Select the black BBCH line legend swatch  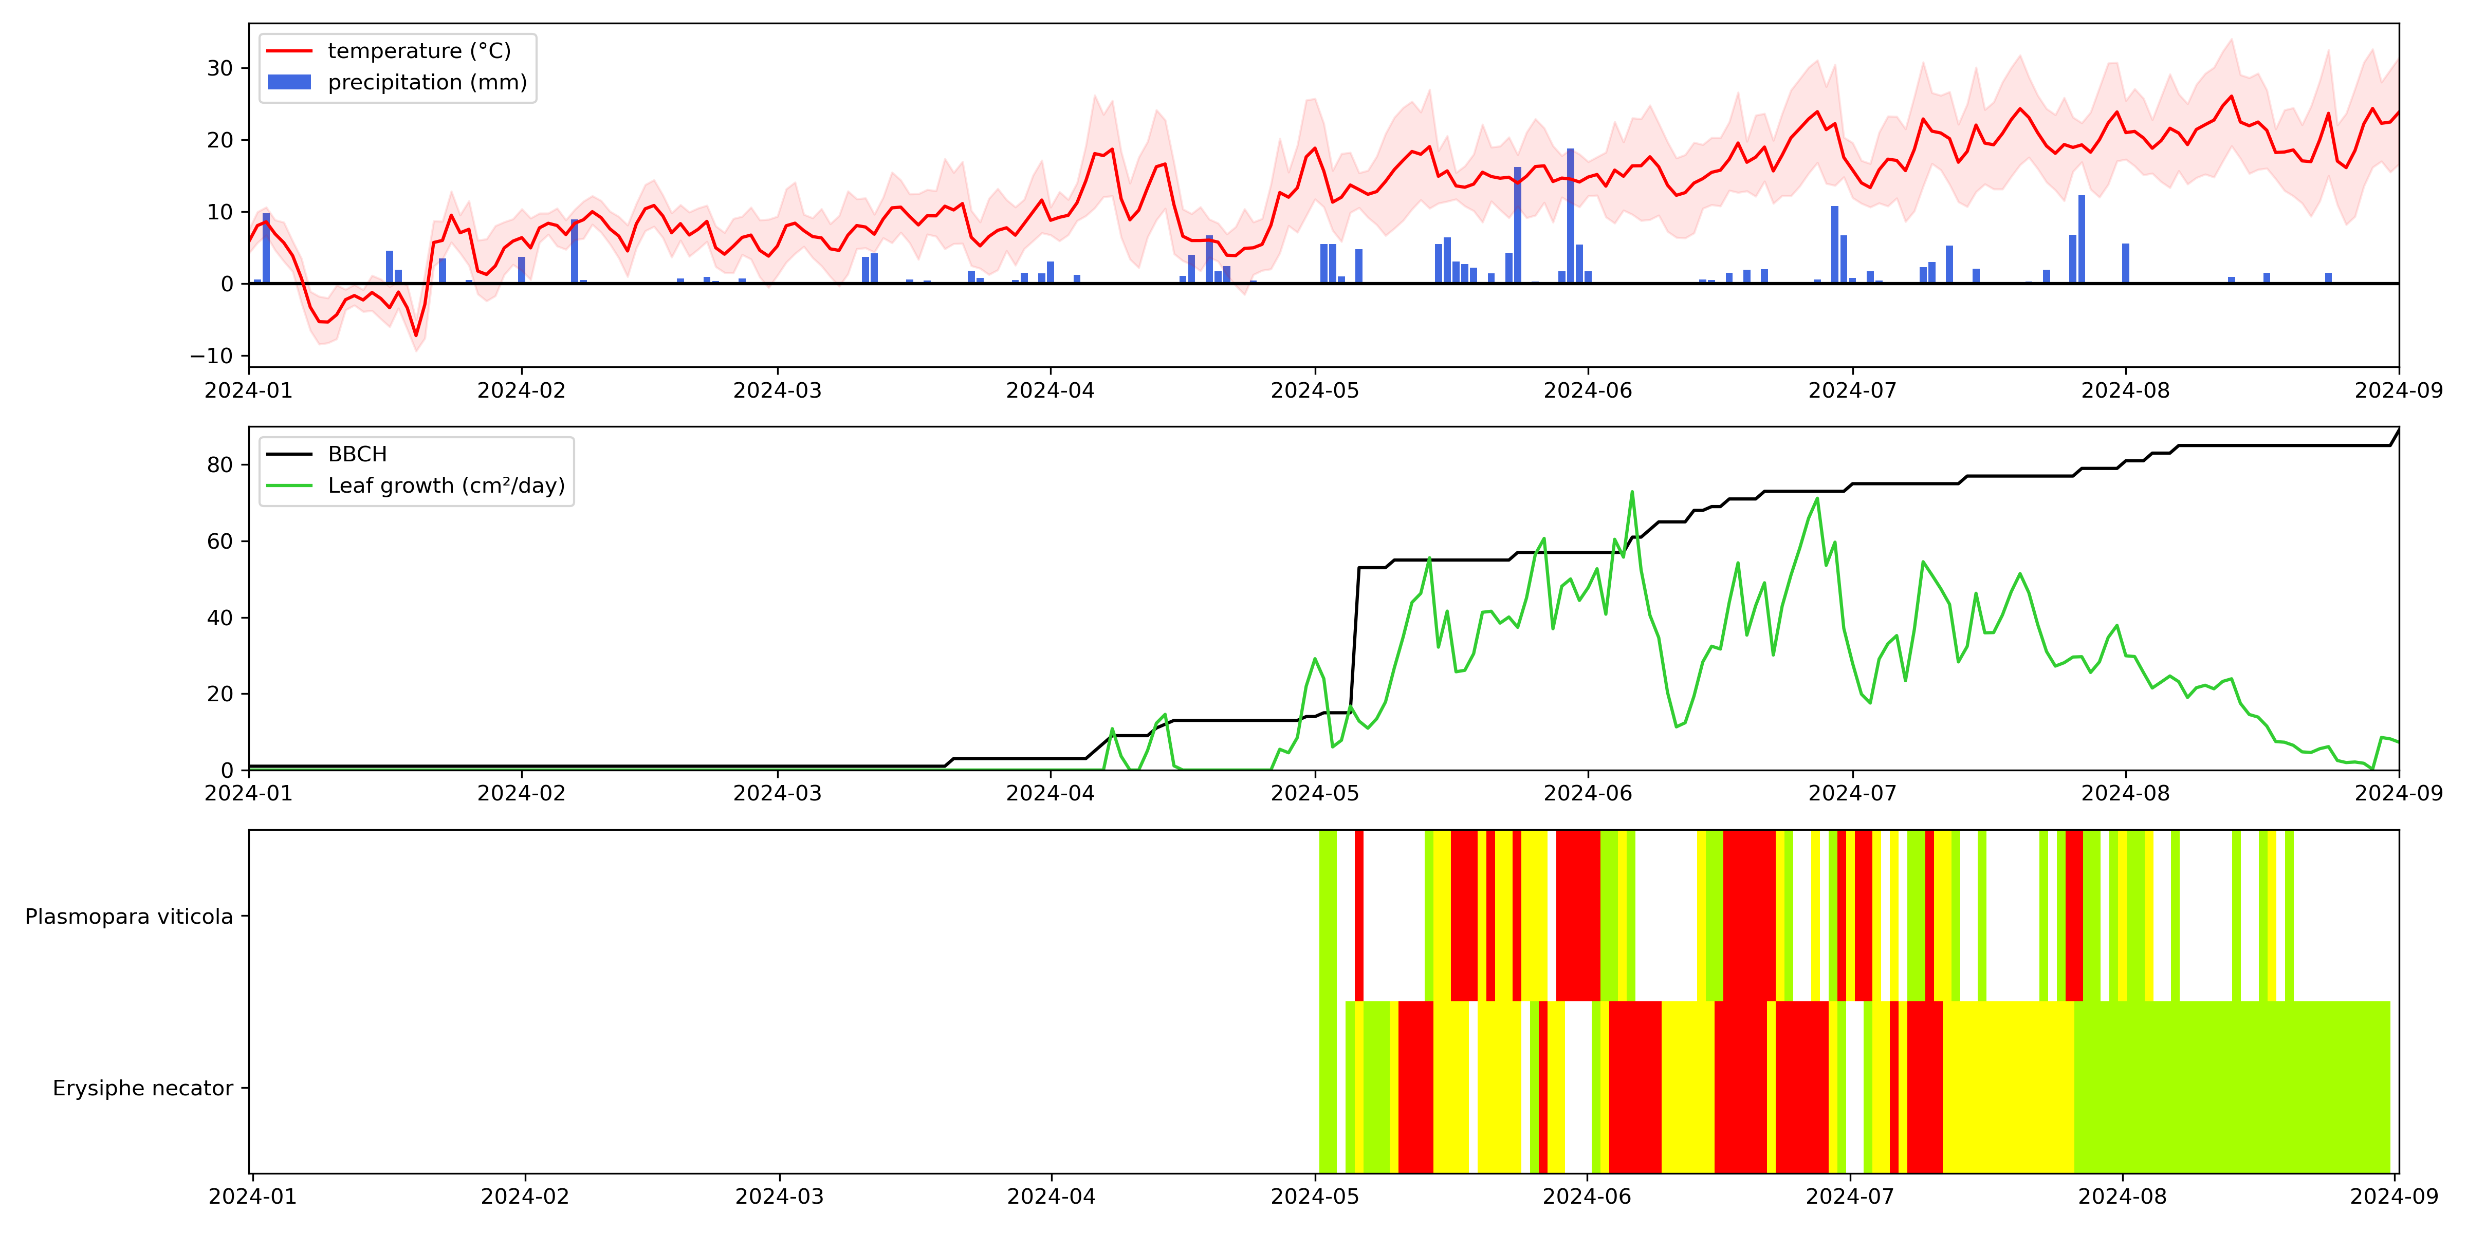[289, 454]
